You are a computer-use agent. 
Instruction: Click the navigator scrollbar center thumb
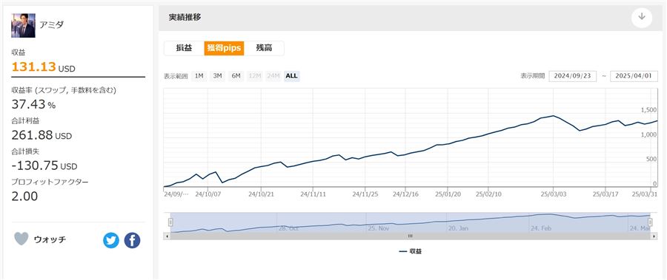[x=411, y=236]
